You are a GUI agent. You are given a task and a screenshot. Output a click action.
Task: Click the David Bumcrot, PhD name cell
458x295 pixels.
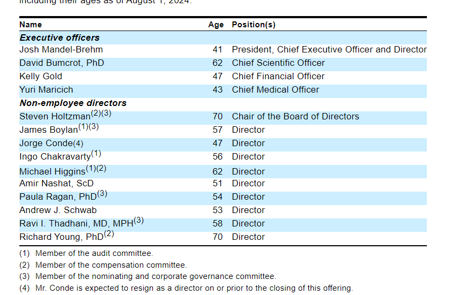point(62,63)
